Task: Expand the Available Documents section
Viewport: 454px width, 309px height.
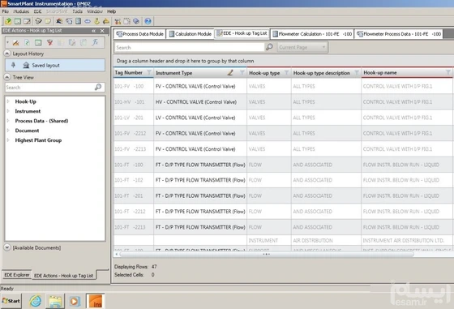Action: [x=7, y=247]
